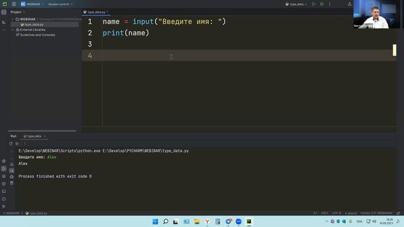The height and width of the screenshot is (227, 404).
Task: Click the UTF-8 encoding indicator
Action: pos(336,213)
